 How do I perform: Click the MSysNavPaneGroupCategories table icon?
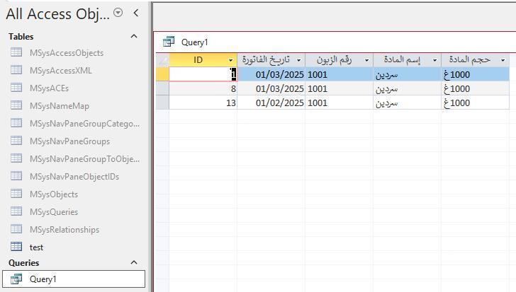(x=16, y=123)
